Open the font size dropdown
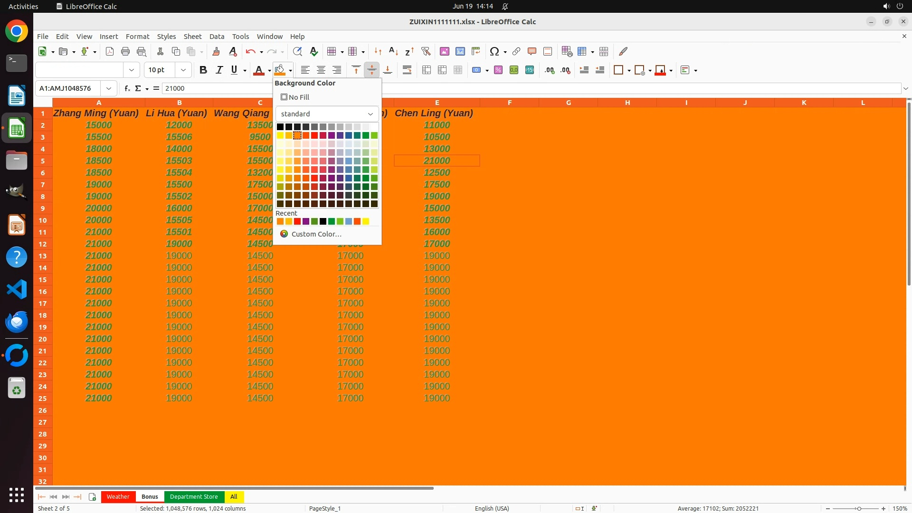The image size is (912, 513). tap(183, 70)
